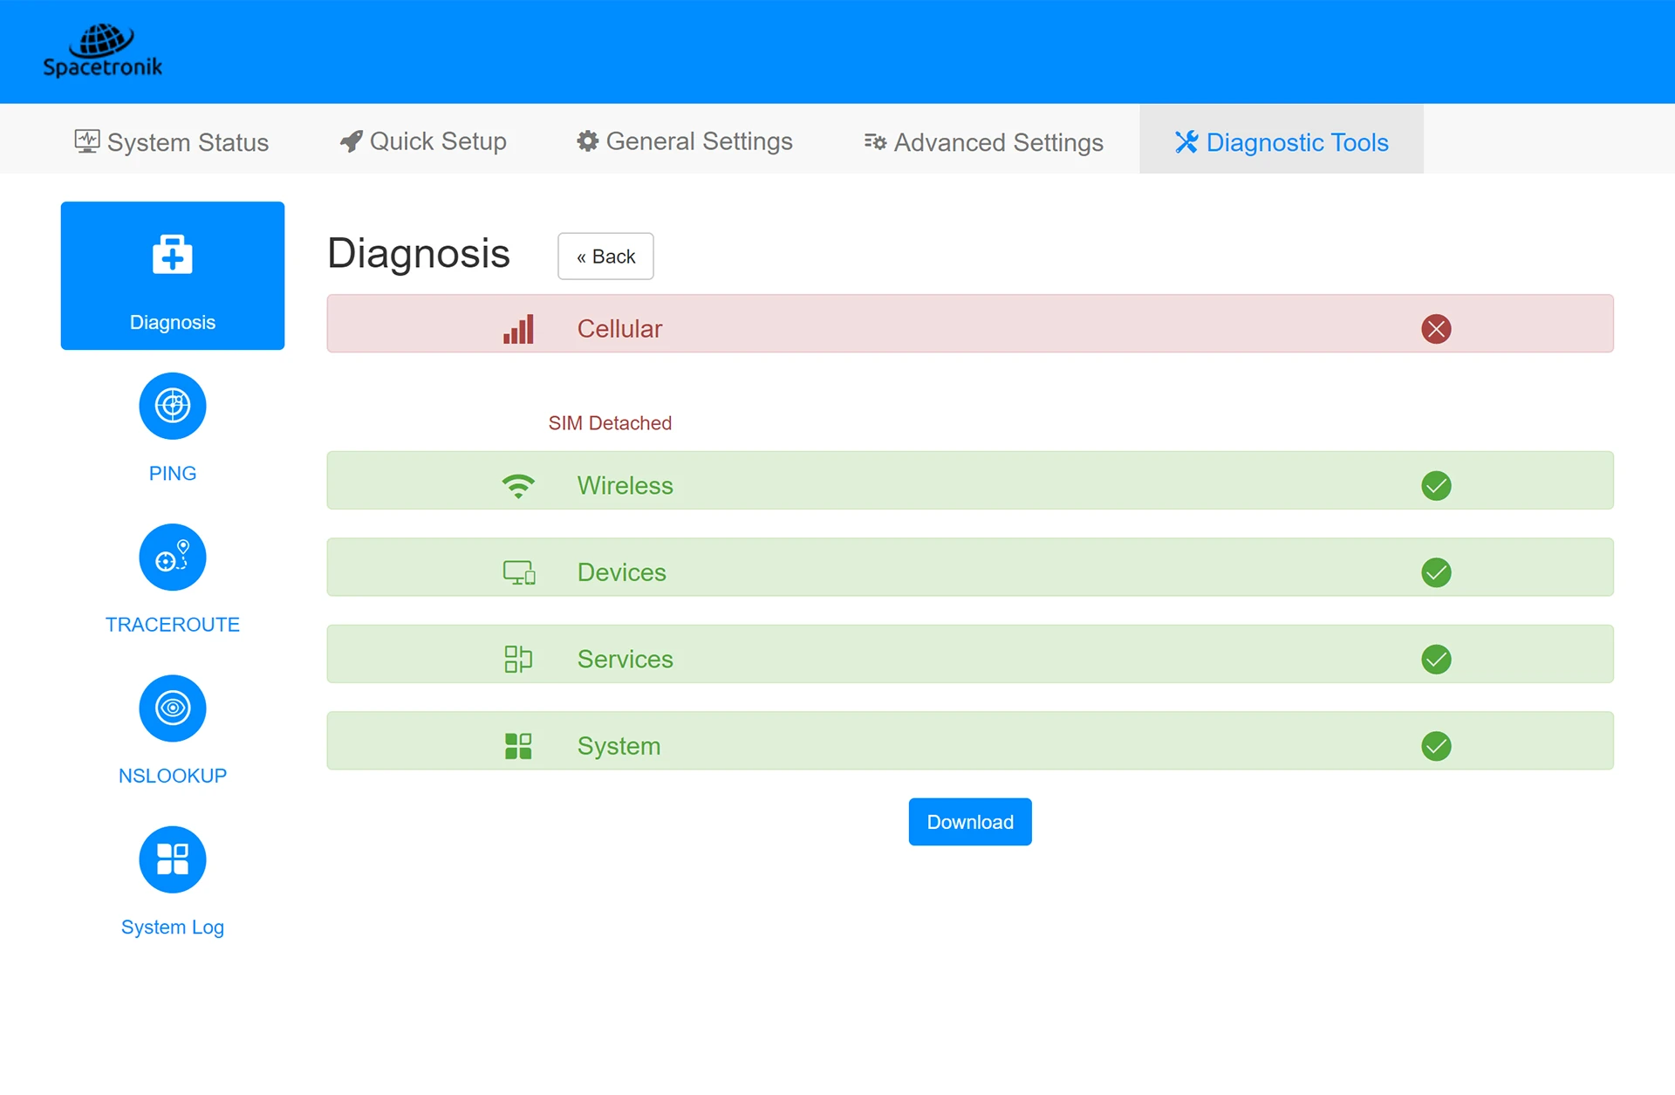This screenshot has width=1675, height=1095.
Task: Click the General Settings gear icon
Action: click(588, 141)
